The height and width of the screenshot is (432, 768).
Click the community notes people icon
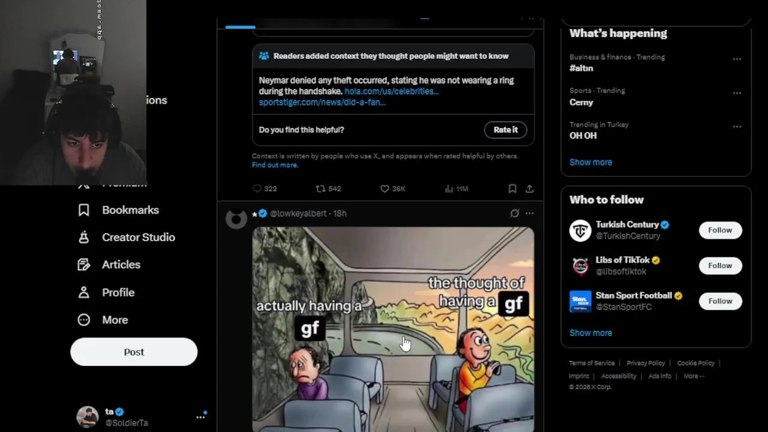[x=264, y=56]
